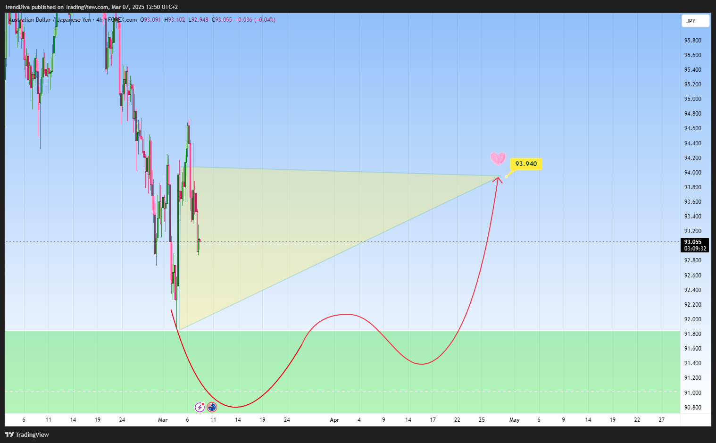This screenshot has width=716, height=443.
Task: Open the Australian flag economic event icon
Action: pyautogui.click(x=212, y=407)
